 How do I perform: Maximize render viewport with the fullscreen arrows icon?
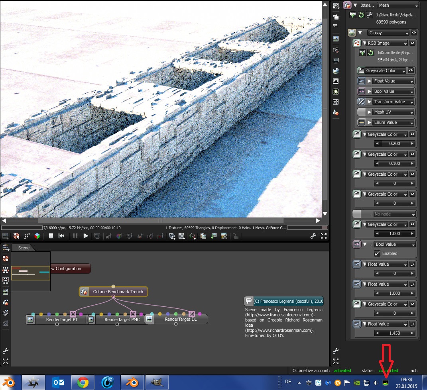click(x=323, y=236)
